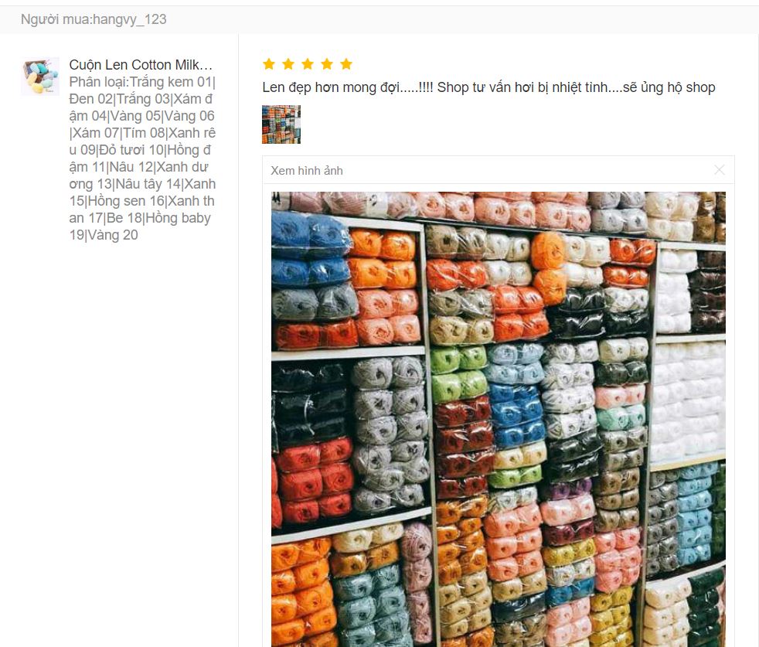The image size is (759, 647).
Task: Click the review text about Len đẹp
Action: point(489,87)
